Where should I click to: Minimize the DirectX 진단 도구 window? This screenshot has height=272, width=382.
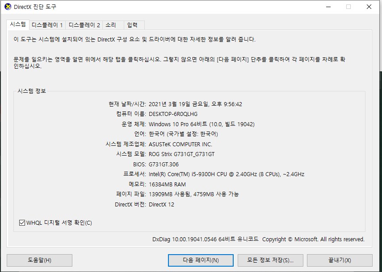click(x=328, y=7)
